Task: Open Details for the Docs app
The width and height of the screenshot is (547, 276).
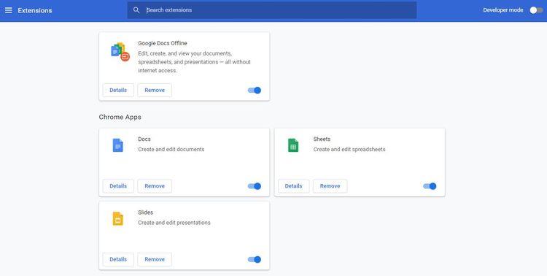Action: (x=118, y=186)
